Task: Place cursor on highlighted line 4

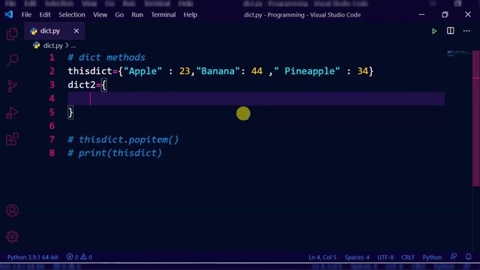Action: [x=256, y=98]
